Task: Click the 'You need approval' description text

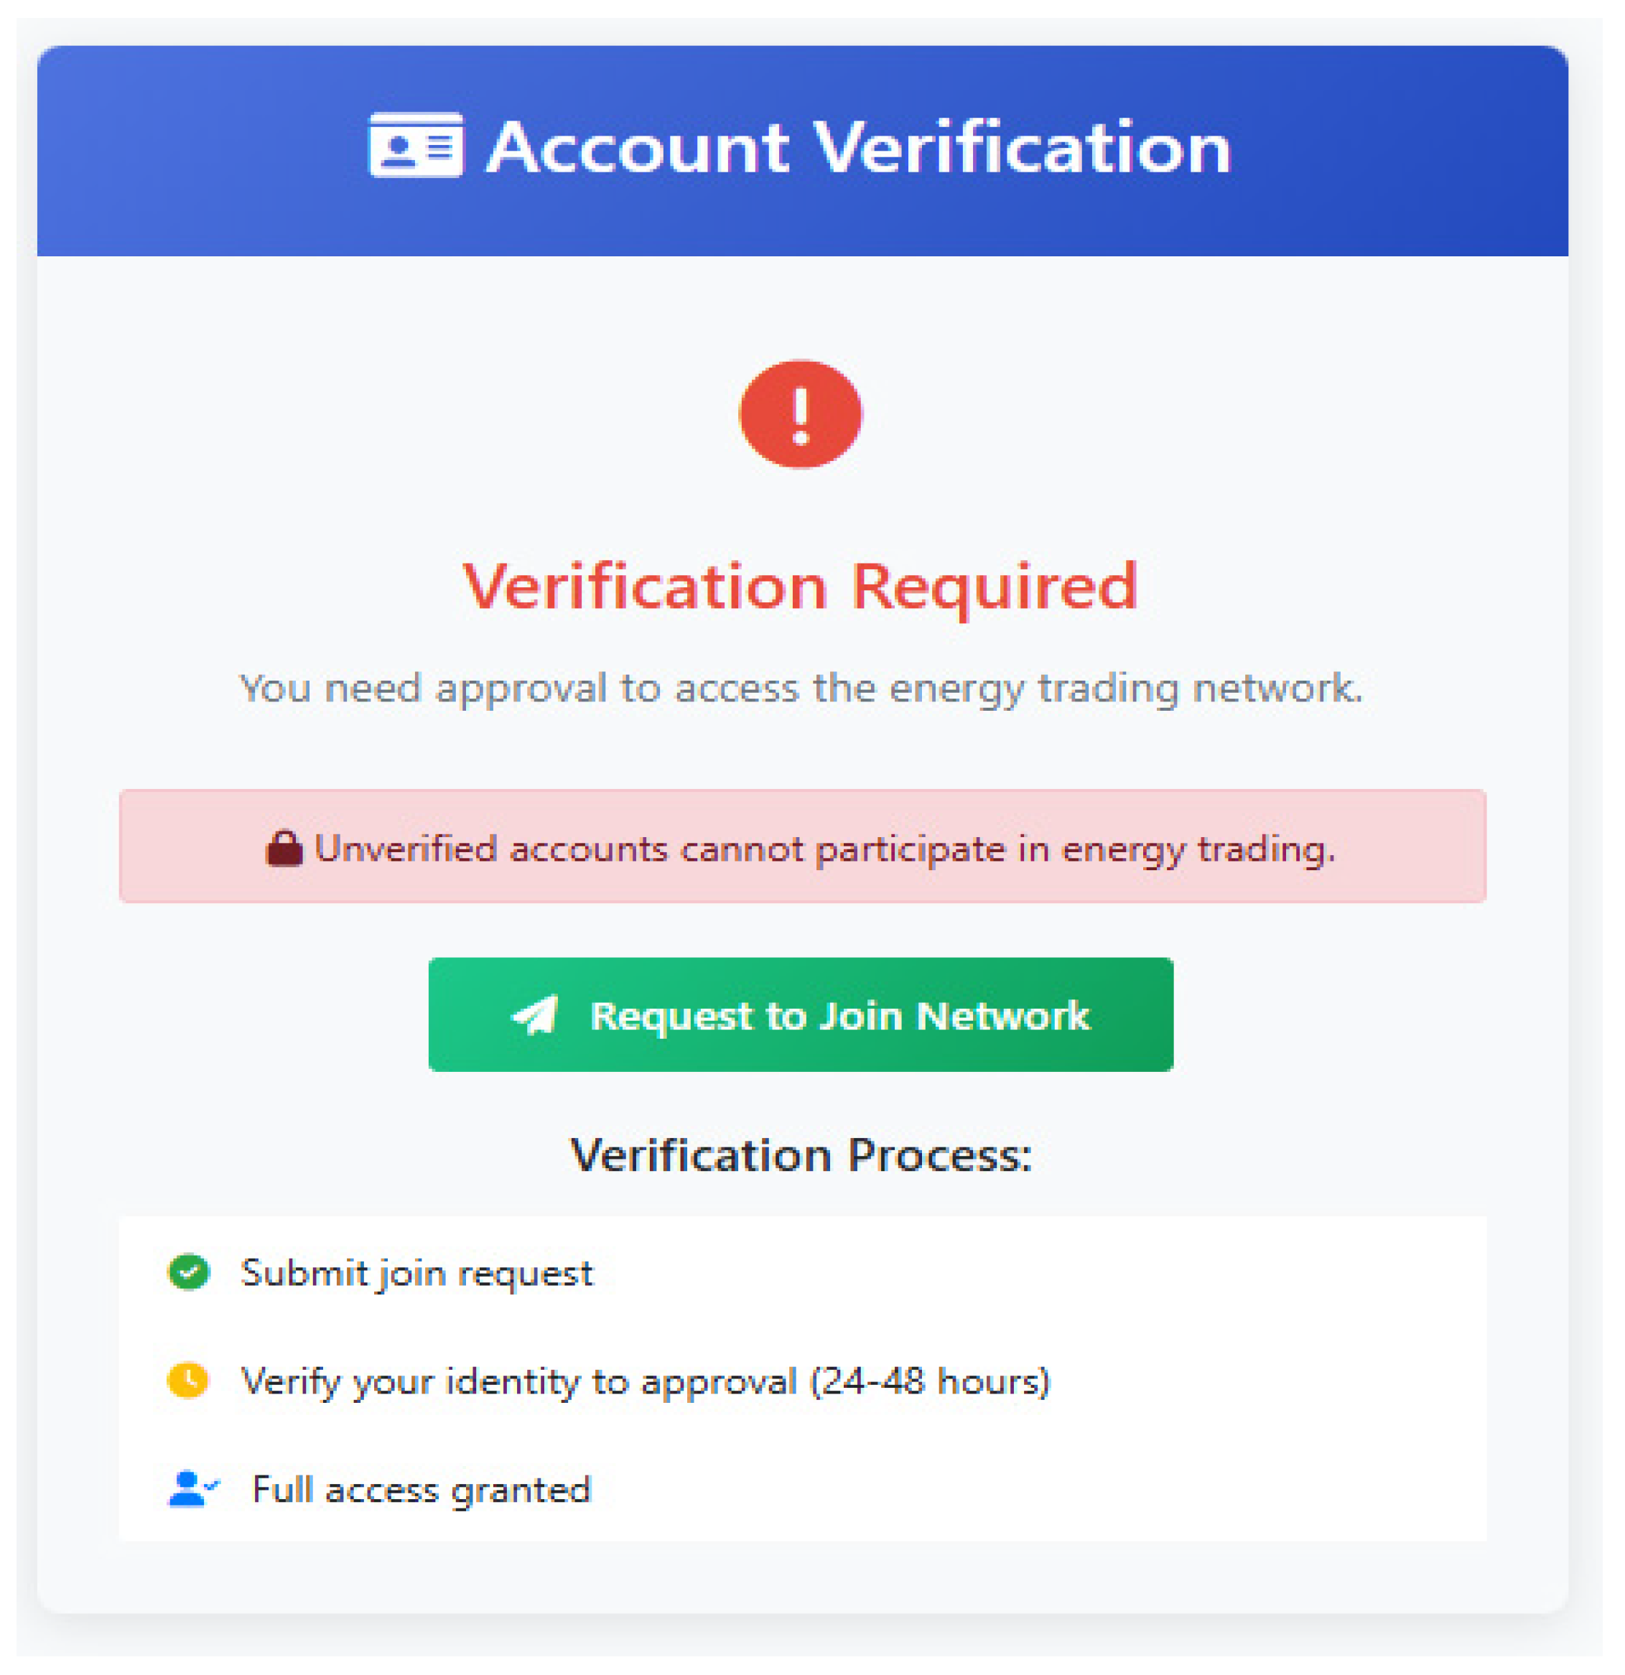Action: (x=800, y=688)
